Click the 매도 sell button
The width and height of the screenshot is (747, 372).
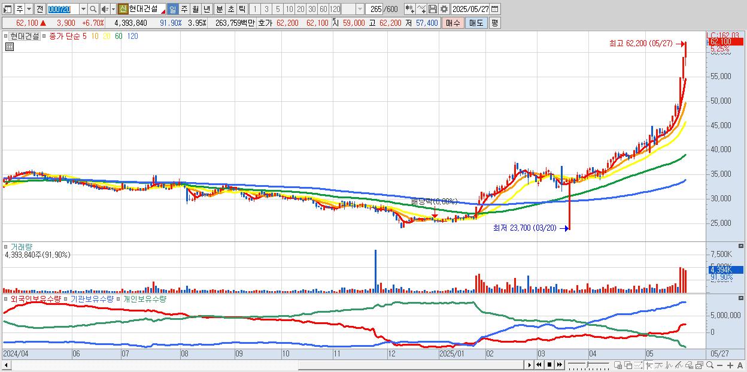coord(476,23)
